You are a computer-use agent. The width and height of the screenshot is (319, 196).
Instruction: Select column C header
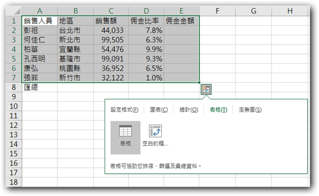tap(111, 11)
